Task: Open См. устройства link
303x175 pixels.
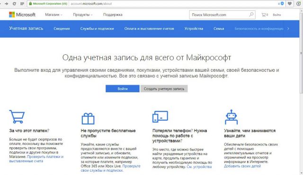Action: coord(199,167)
